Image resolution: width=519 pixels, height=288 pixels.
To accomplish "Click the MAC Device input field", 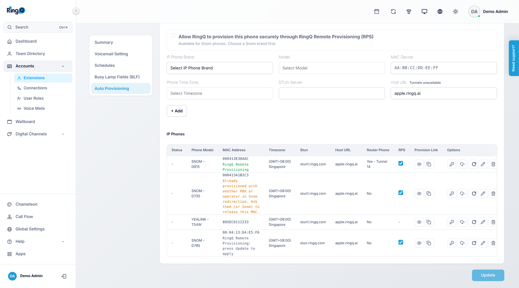I will pos(444,68).
